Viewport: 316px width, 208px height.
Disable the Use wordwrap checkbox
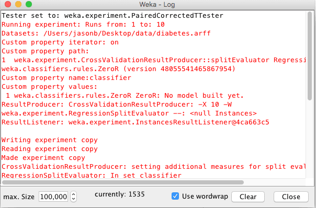click(x=175, y=196)
